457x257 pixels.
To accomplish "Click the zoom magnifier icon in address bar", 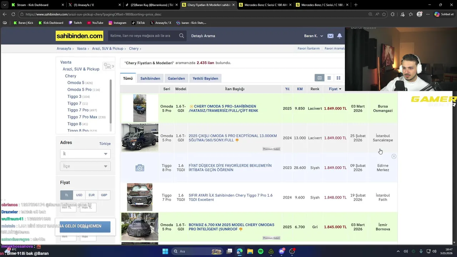I will click(x=370, y=14).
